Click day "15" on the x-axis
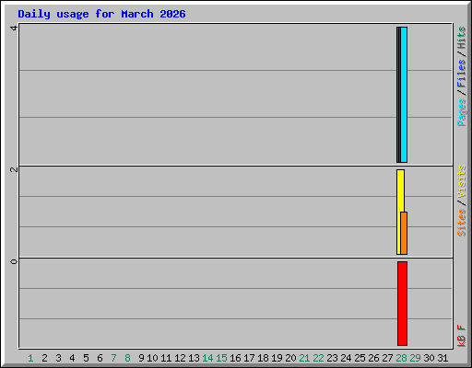Image resolution: width=472 pixels, height=368 pixels. (221, 358)
